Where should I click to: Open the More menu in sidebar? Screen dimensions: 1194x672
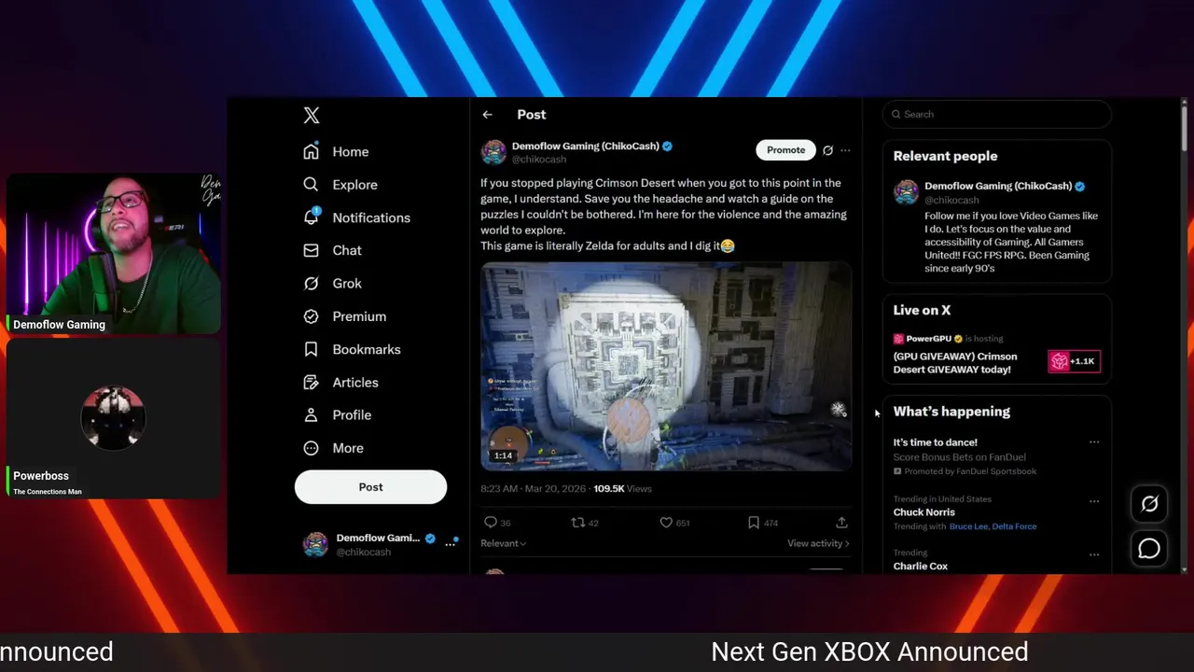click(x=333, y=448)
